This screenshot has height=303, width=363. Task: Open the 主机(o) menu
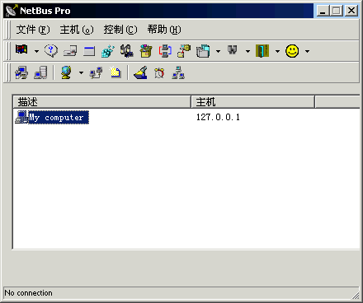(x=77, y=30)
